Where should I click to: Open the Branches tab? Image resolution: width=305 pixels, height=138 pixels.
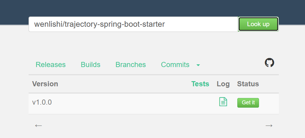pos(131,65)
